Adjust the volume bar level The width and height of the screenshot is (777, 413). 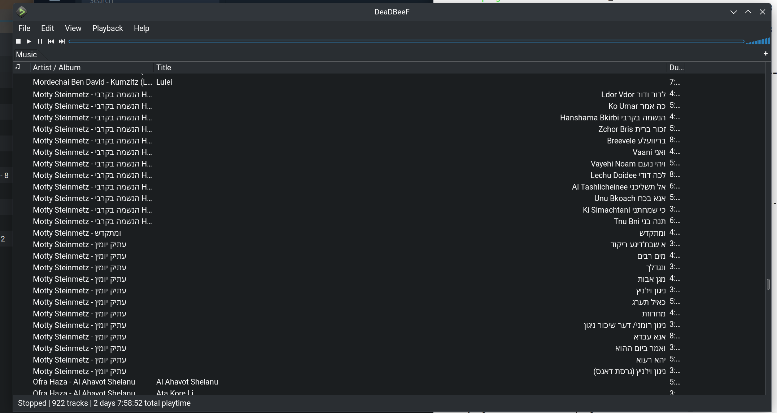point(758,41)
